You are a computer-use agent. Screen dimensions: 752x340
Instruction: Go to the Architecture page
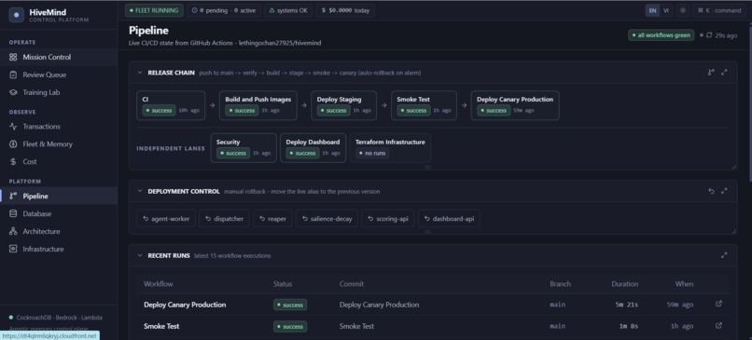tap(59, 231)
